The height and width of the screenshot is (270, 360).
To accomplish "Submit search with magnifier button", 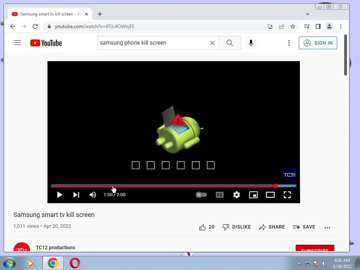I will (x=230, y=43).
